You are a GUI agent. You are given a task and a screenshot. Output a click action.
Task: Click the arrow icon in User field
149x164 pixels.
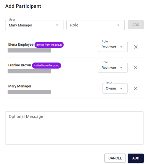click(x=57, y=25)
